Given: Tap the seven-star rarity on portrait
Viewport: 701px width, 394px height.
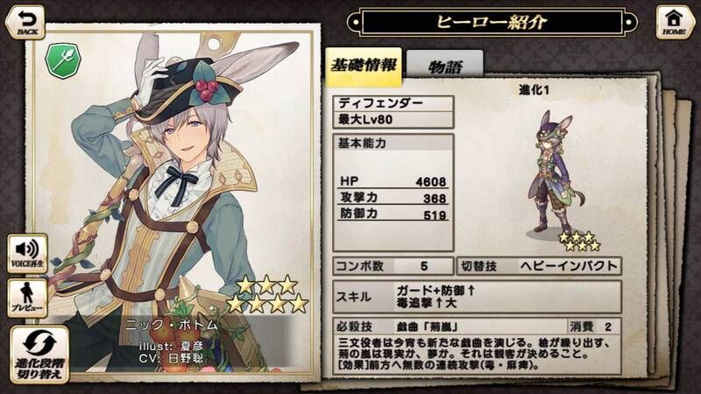Looking at the screenshot, I should [x=267, y=294].
